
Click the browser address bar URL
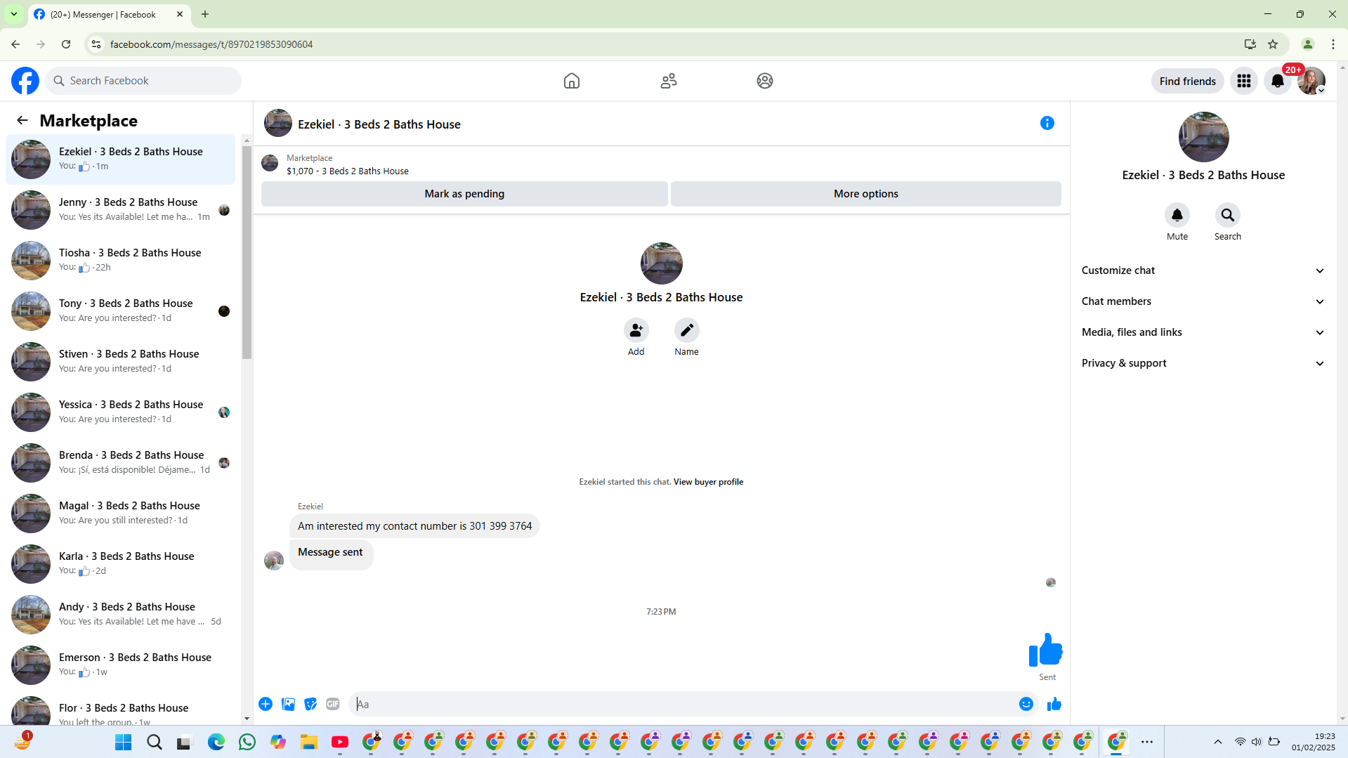tap(211, 44)
